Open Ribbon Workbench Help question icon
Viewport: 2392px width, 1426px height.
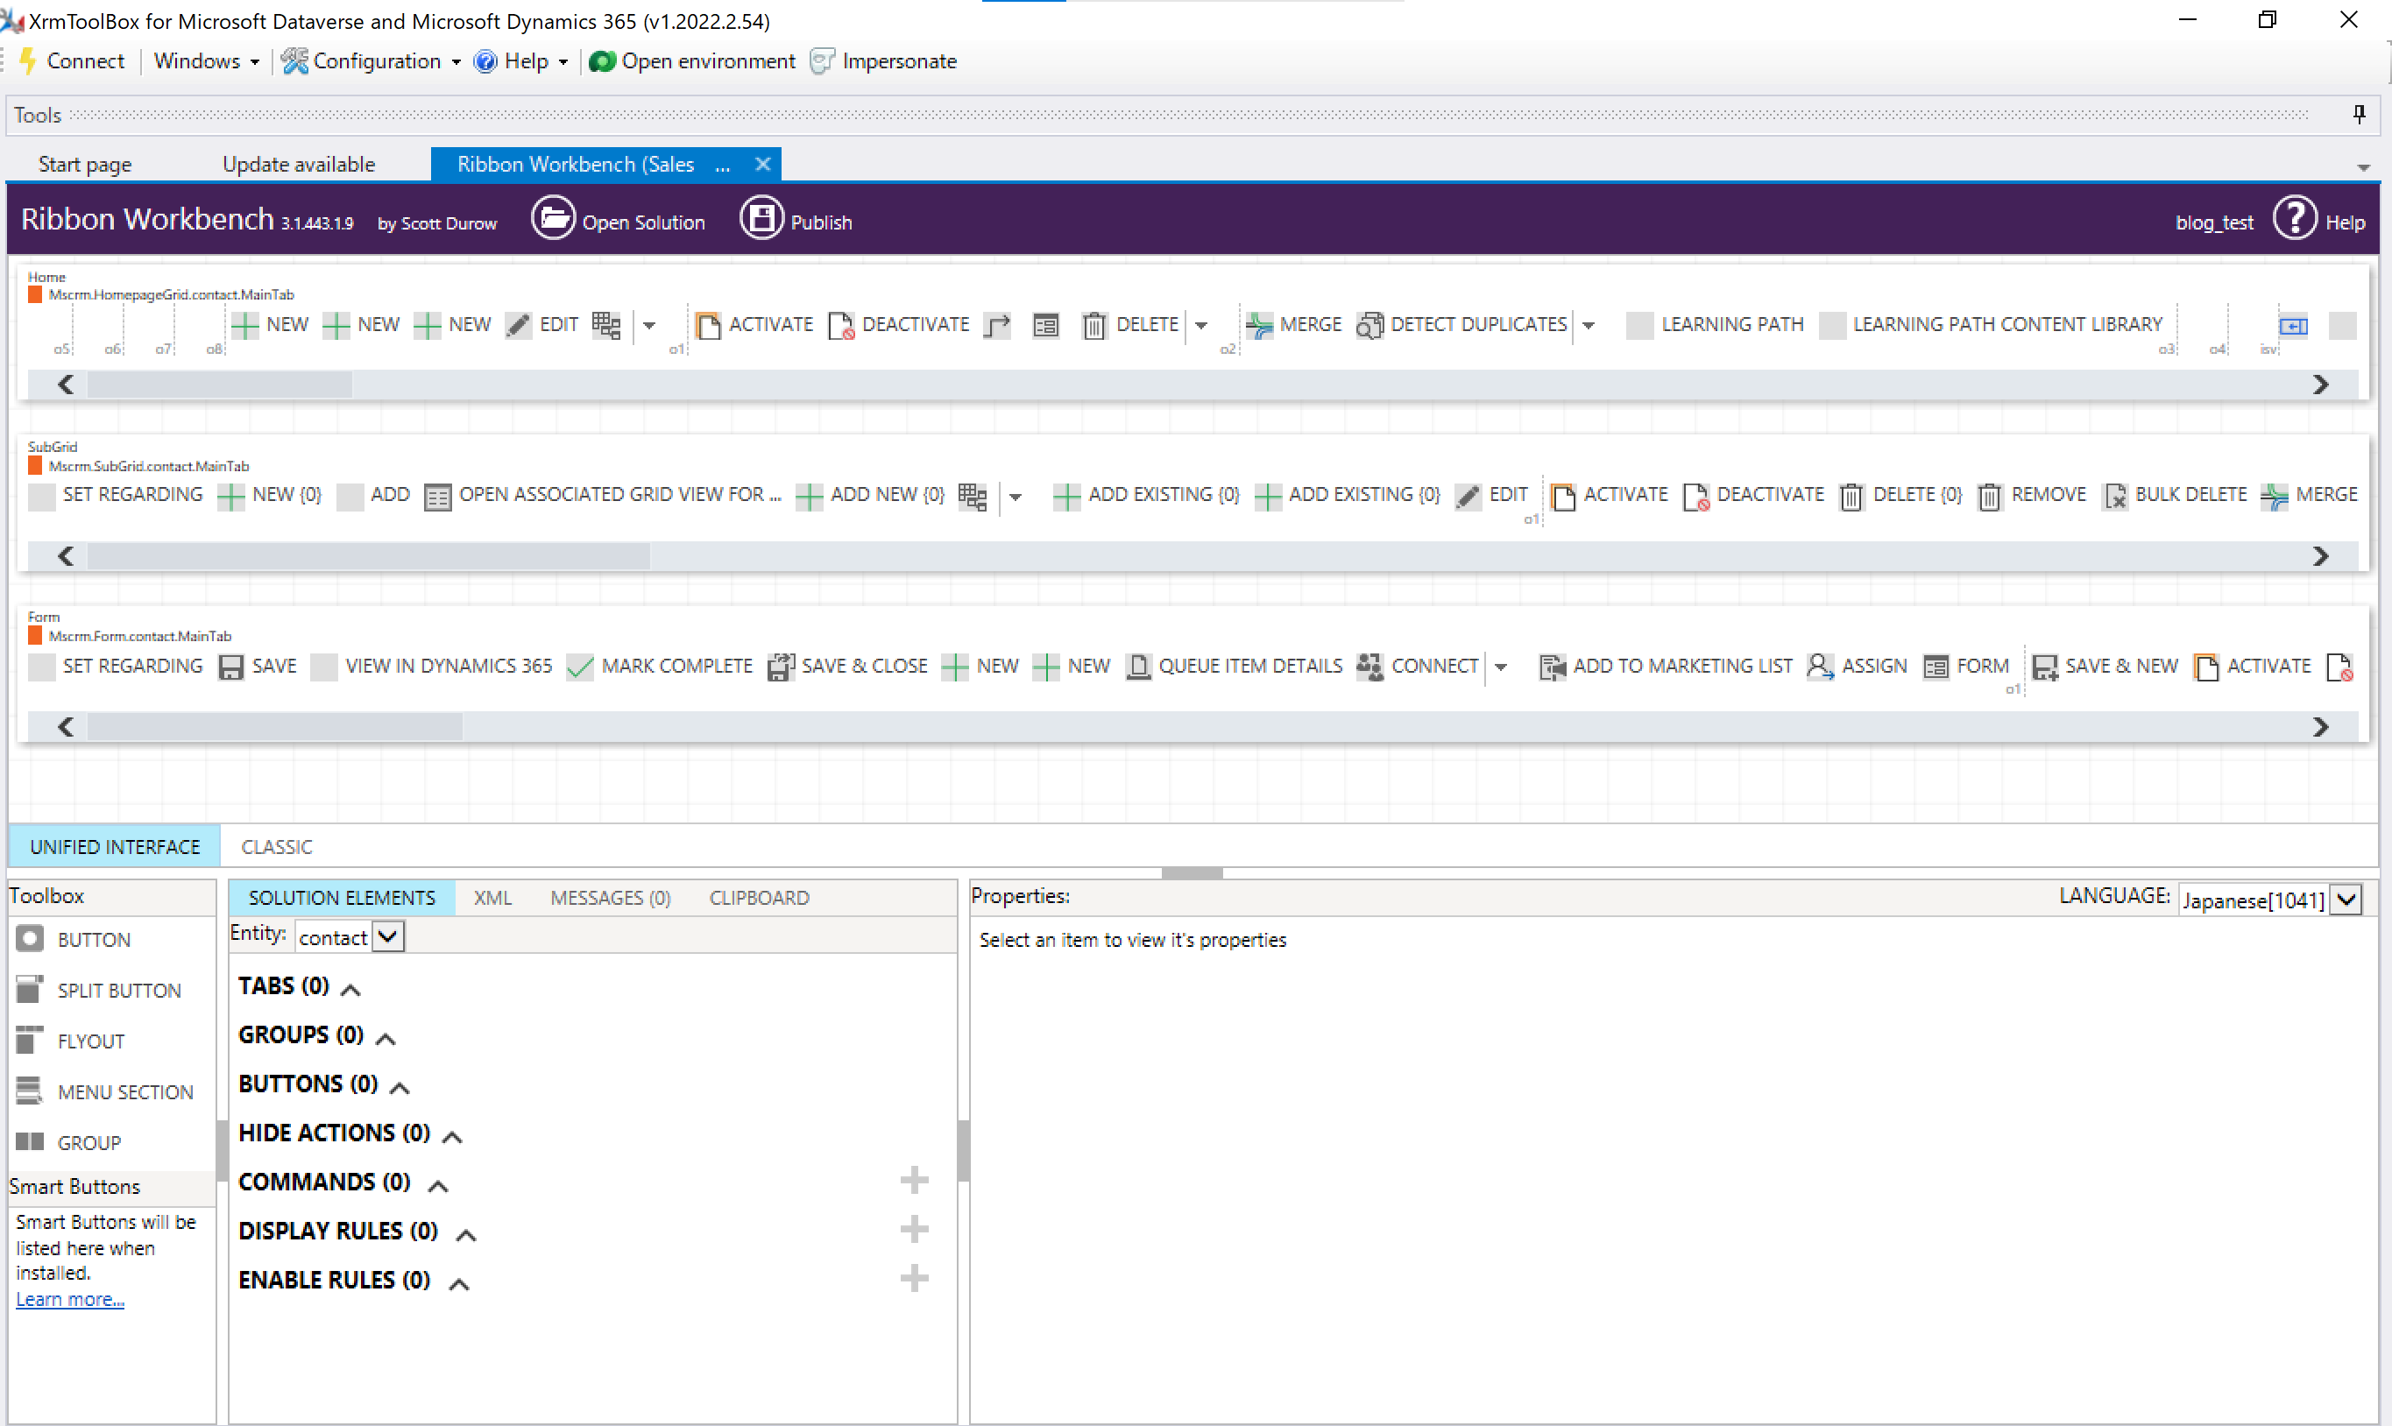coord(2295,219)
